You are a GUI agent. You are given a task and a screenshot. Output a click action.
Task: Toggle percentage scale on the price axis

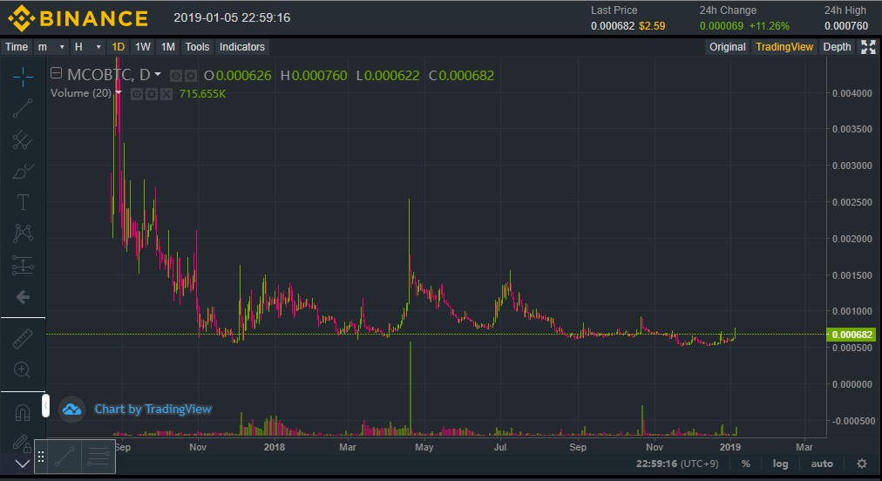(746, 464)
